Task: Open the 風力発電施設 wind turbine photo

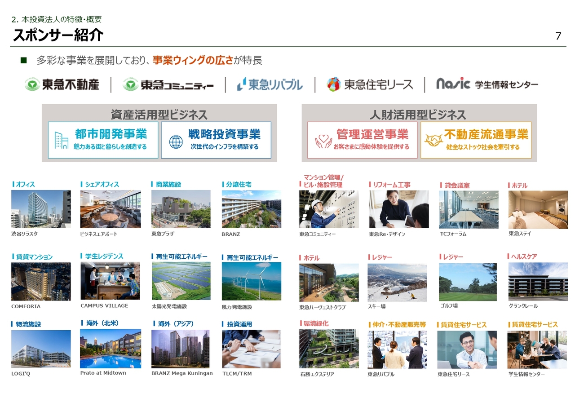Action: [x=252, y=281]
